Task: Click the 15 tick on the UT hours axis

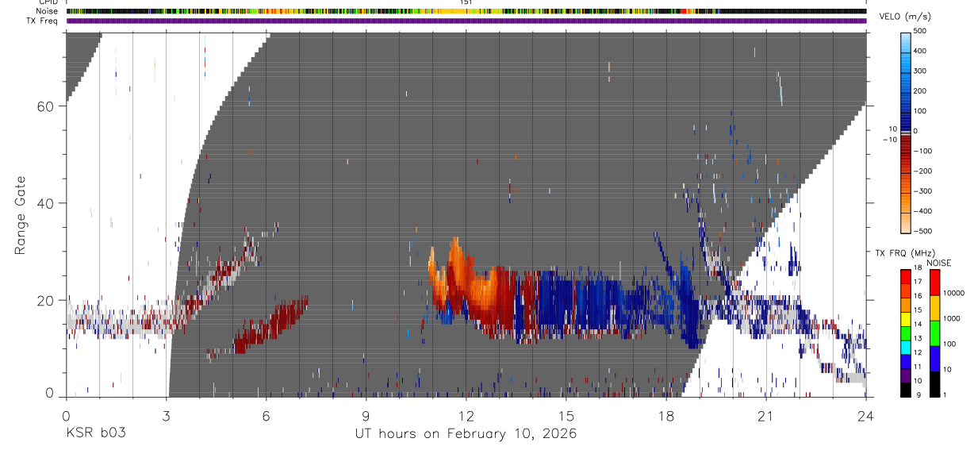Action: (x=566, y=416)
